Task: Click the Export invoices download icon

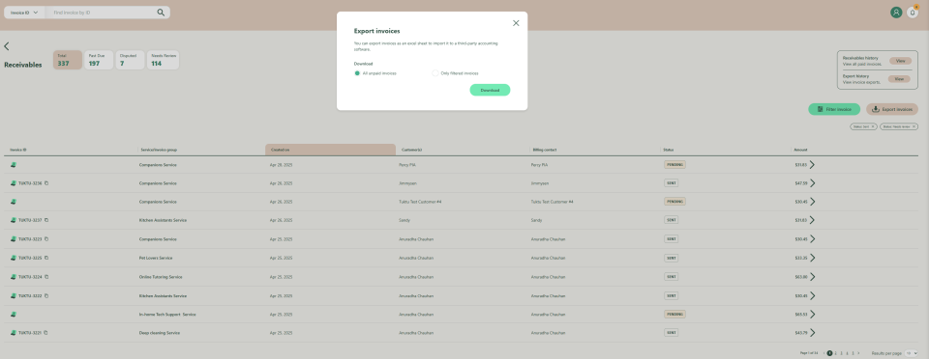Action: coord(876,109)
